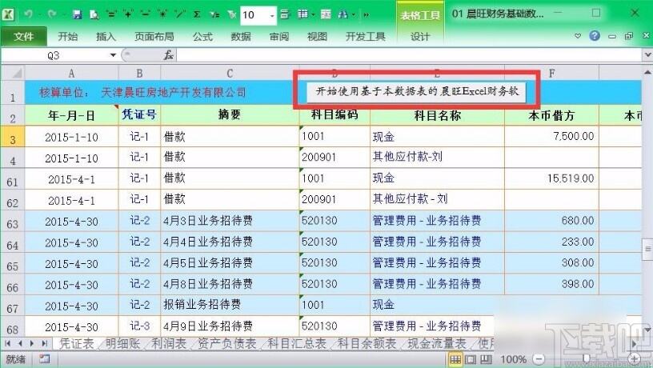653x368 pixels.
Task: Switch to Page Layout view in status bar
Action: (x=471, y=359)
